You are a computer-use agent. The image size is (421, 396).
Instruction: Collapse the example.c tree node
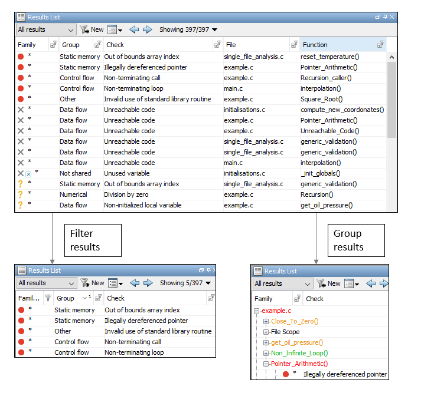pyautogui.click(x=257, y=311)
